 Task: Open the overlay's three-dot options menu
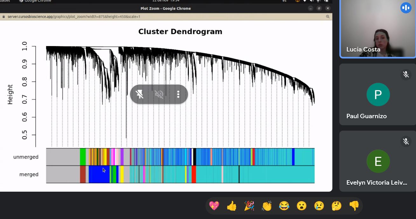pos(178,94)
